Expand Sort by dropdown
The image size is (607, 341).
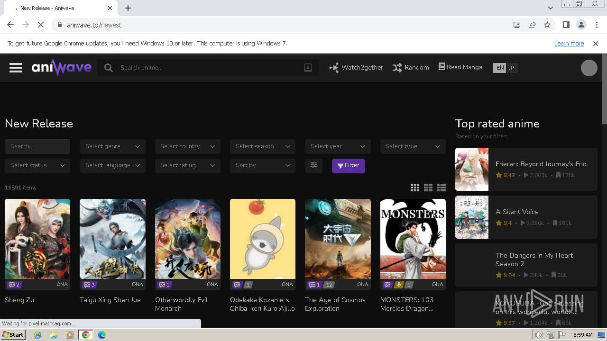pyautogui.click(x=263, y=165)
